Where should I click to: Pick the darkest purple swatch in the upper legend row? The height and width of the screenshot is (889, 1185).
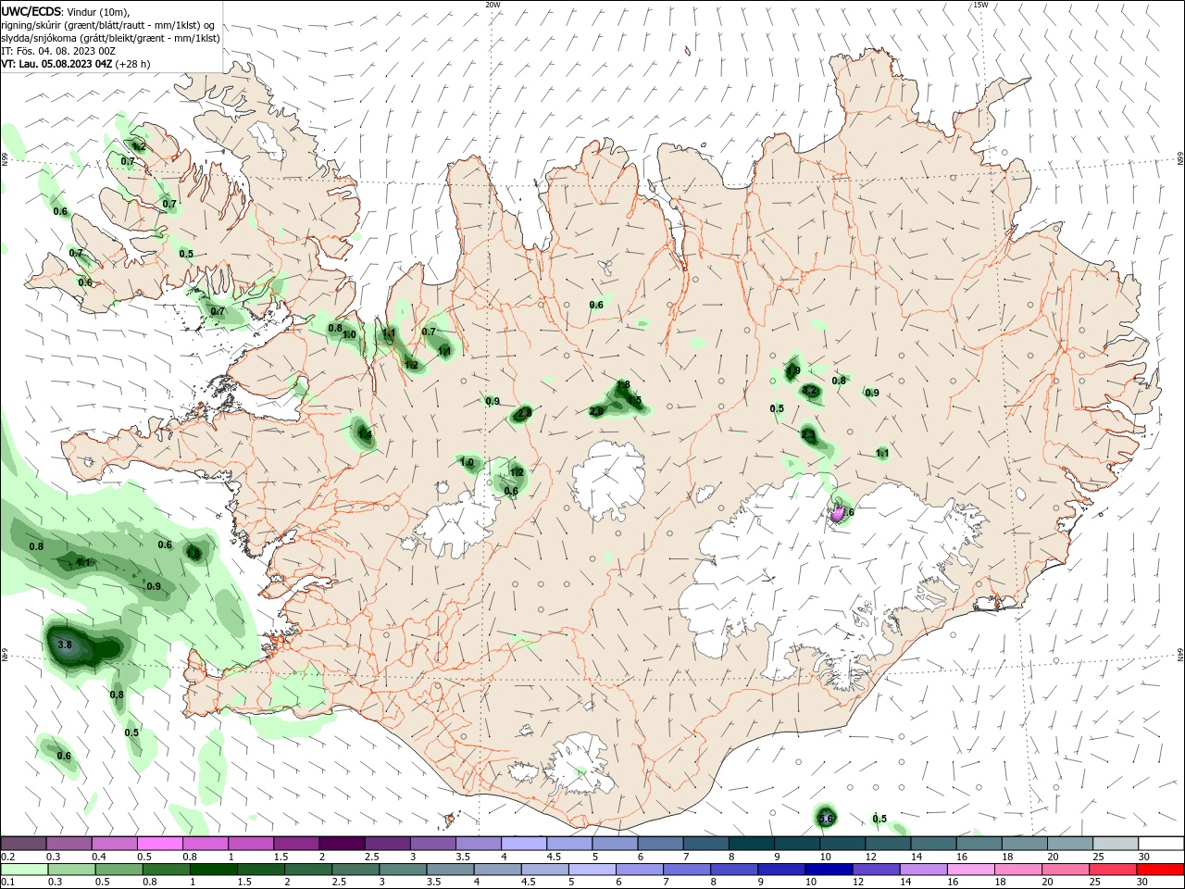click(341, 844)
